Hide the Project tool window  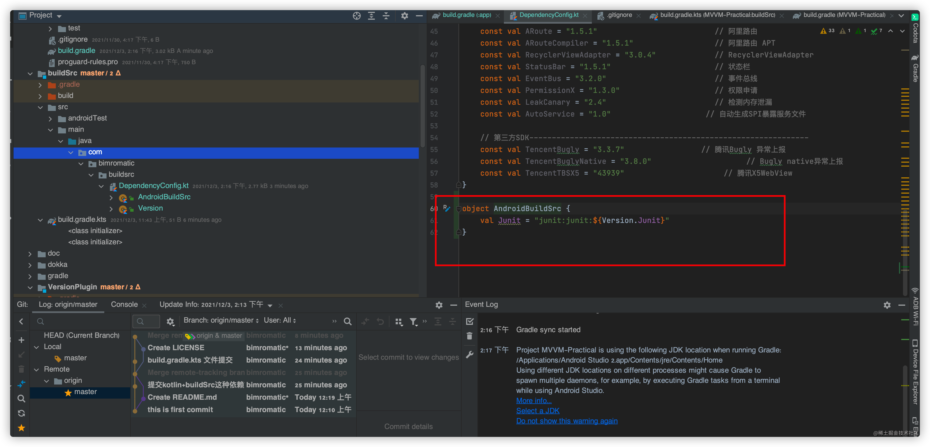[419, 15]
